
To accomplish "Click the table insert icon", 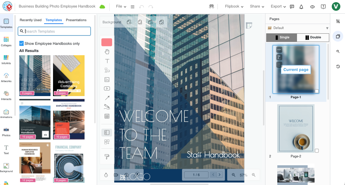I will (x=107, y=116).
